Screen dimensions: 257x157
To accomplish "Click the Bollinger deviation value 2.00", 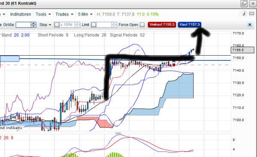I will pos(25,35).
